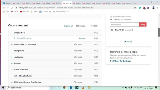
Task: Open the notification center icon
Action: click(156, 87)
